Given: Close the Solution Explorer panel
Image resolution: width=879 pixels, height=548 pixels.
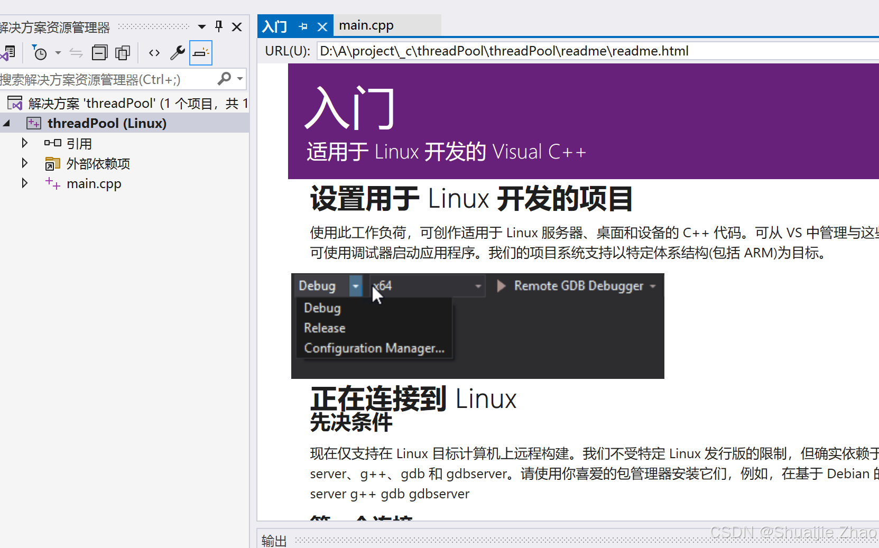Looking at the screenshot, I should pyautogui.click(x=237, y=26).
